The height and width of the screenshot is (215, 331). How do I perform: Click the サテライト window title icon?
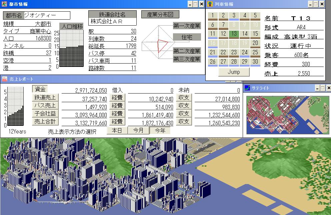pos(247,88)
